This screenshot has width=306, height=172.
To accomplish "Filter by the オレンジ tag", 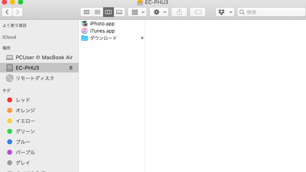I will [x=39, y=110].
